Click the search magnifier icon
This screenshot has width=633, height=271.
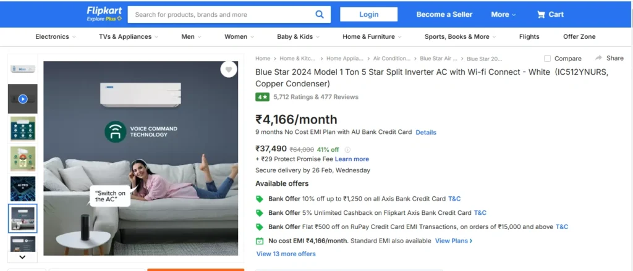point(320,15)
